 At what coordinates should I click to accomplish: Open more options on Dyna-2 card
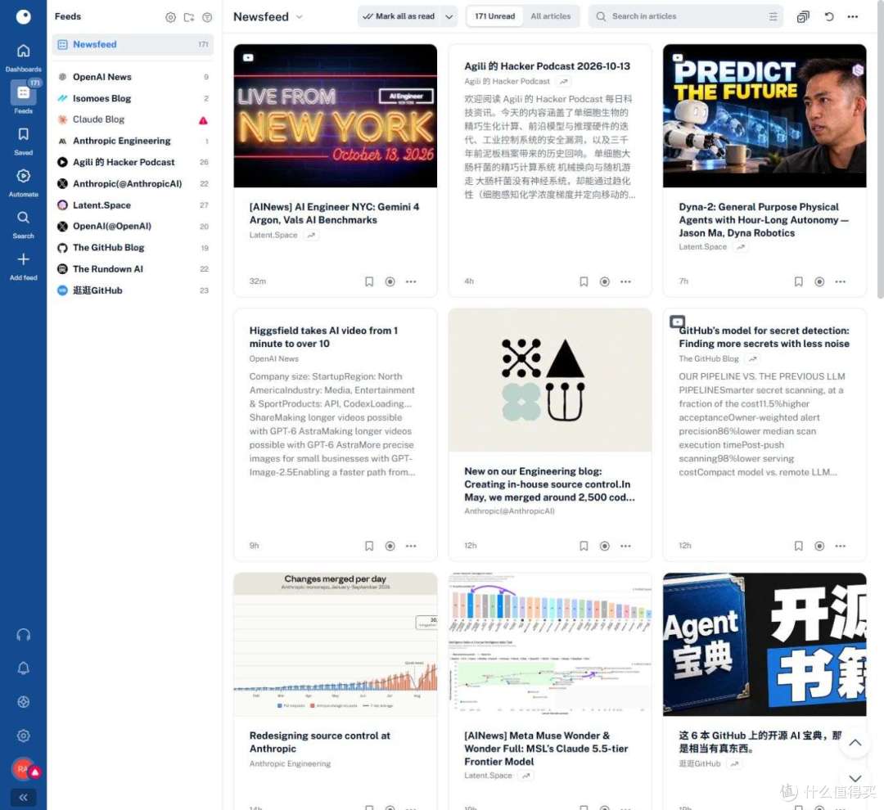(841, 281)
